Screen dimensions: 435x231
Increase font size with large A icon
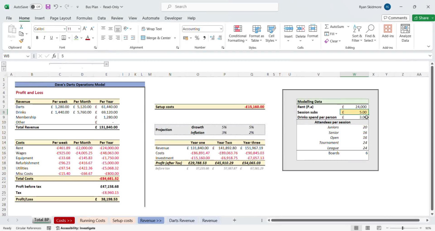coord(85,29)
